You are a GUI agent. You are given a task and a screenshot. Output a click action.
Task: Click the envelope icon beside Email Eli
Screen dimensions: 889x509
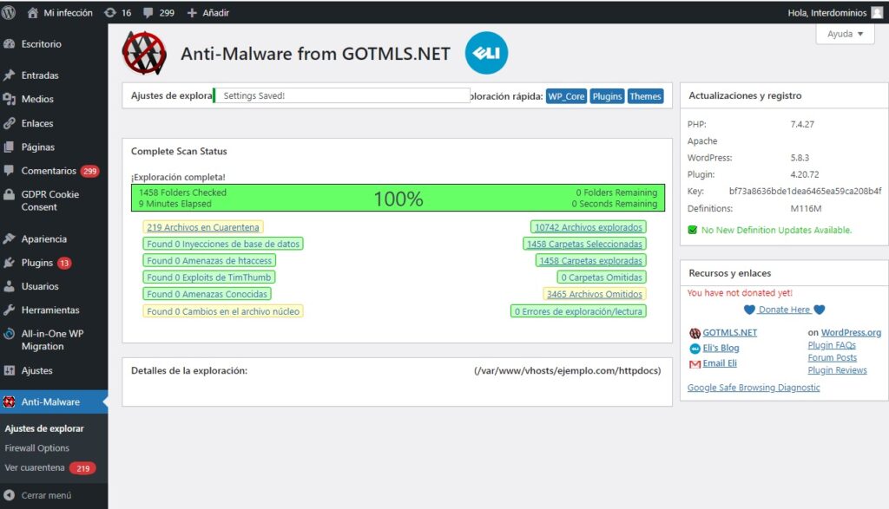click(695, 364)
